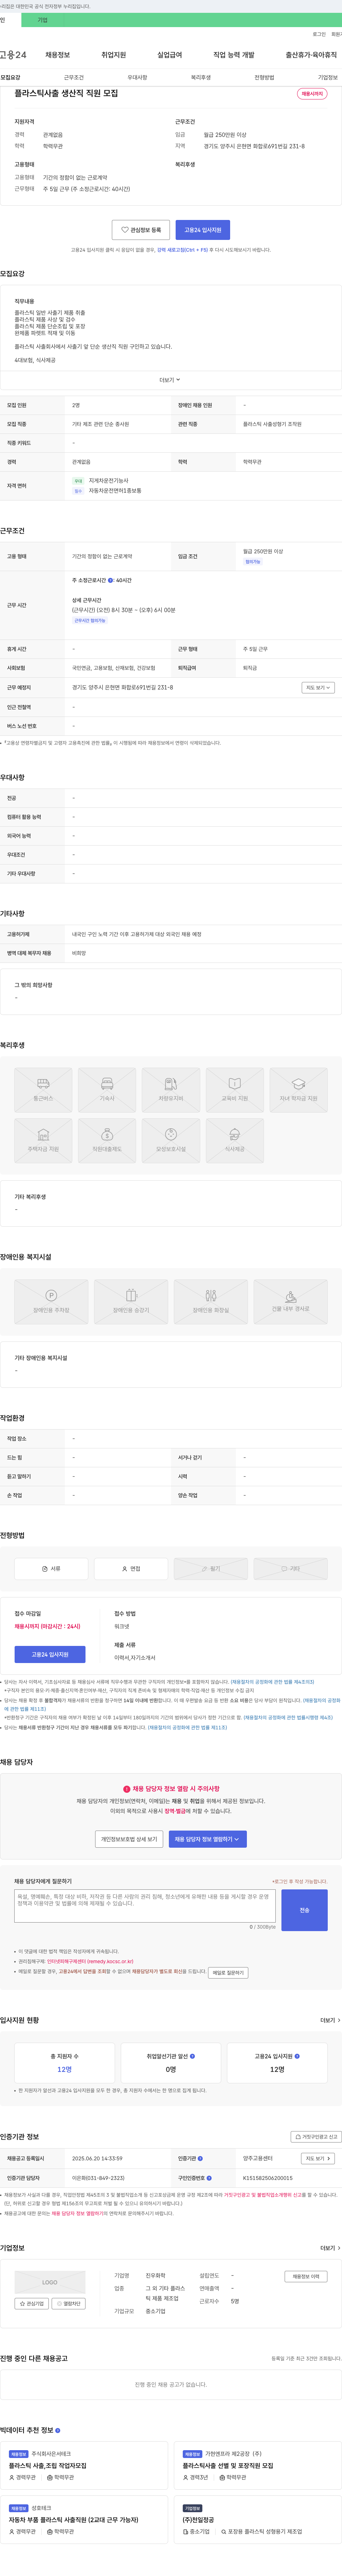Switch to the 우대사항 tab

137,77
